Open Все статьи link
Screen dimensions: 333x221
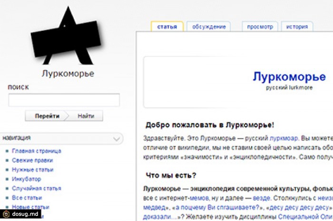[27, 197]
